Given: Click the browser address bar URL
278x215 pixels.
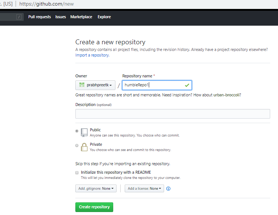Looking at the screenshot, I should tap(46, 4).
